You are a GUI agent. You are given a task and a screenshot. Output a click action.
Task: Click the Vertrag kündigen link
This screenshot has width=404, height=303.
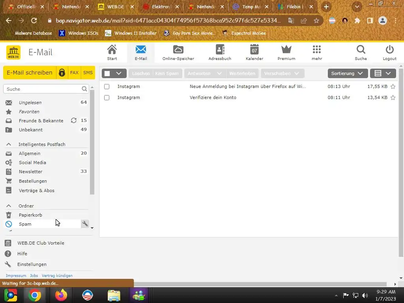[x=57, y=275]
